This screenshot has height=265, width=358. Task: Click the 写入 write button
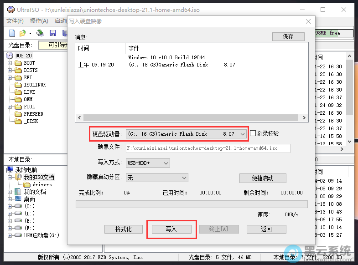click(x=171, y=229)
